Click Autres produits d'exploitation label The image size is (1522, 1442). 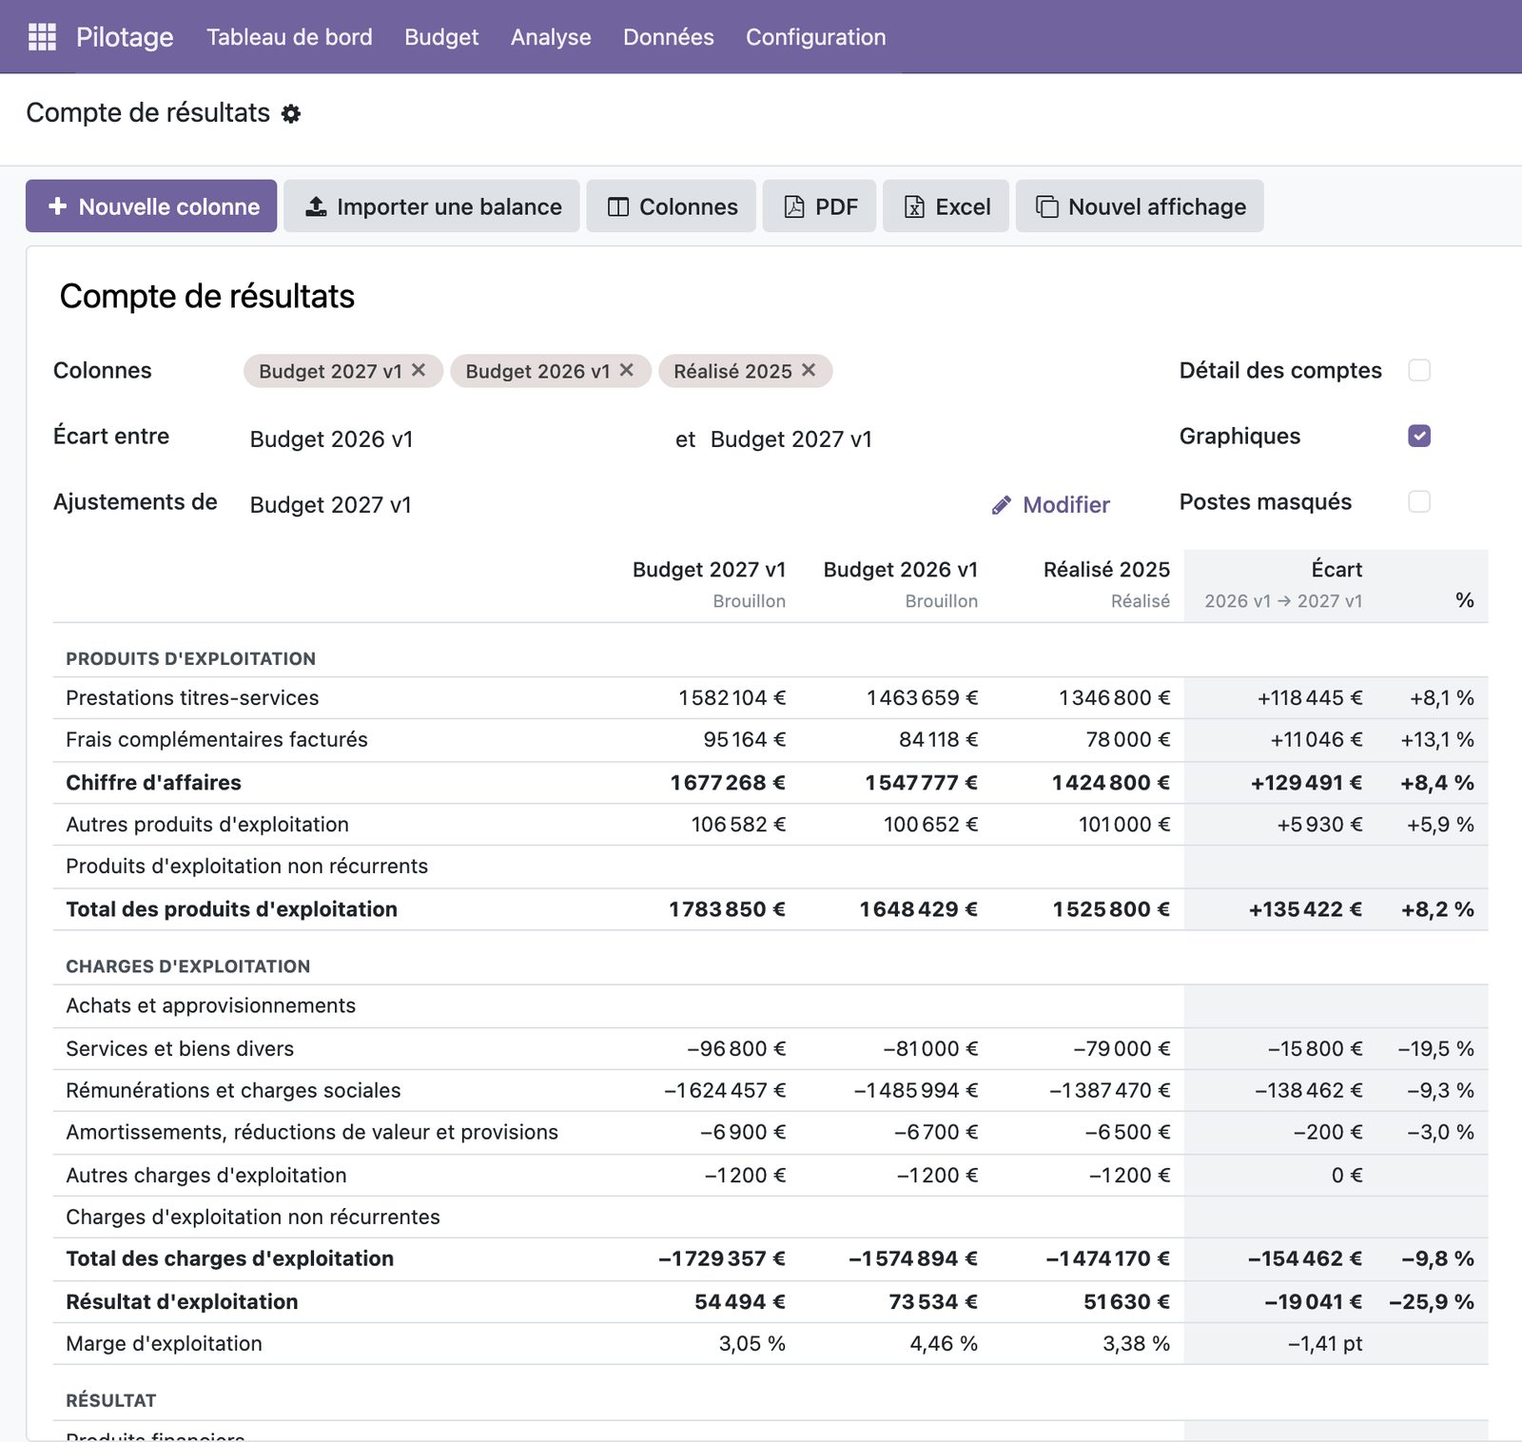(207, 825)
